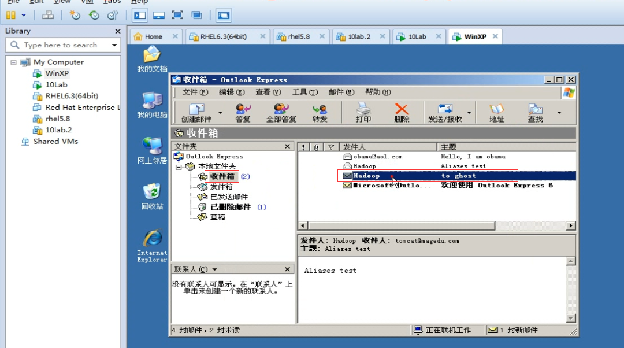Click the 转发 (Forward) toolbar icon
This screenshot has width=624, height=348.
tap(320, 113)
